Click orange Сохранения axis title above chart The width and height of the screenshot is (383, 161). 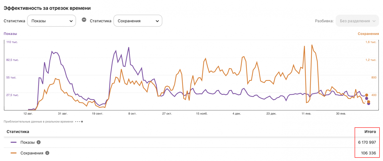click(x=368, y=34)
